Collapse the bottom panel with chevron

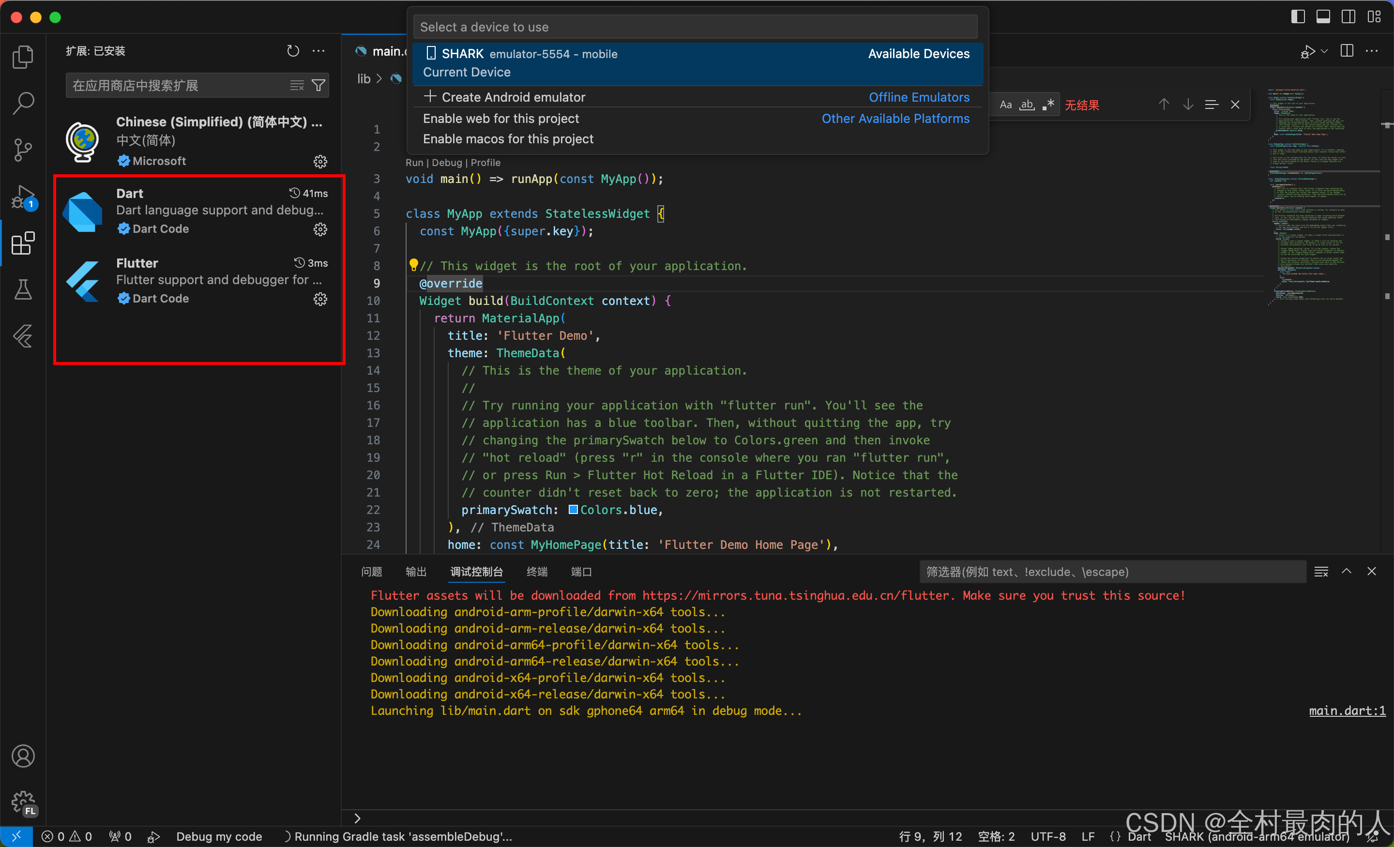click(1347, 572)
